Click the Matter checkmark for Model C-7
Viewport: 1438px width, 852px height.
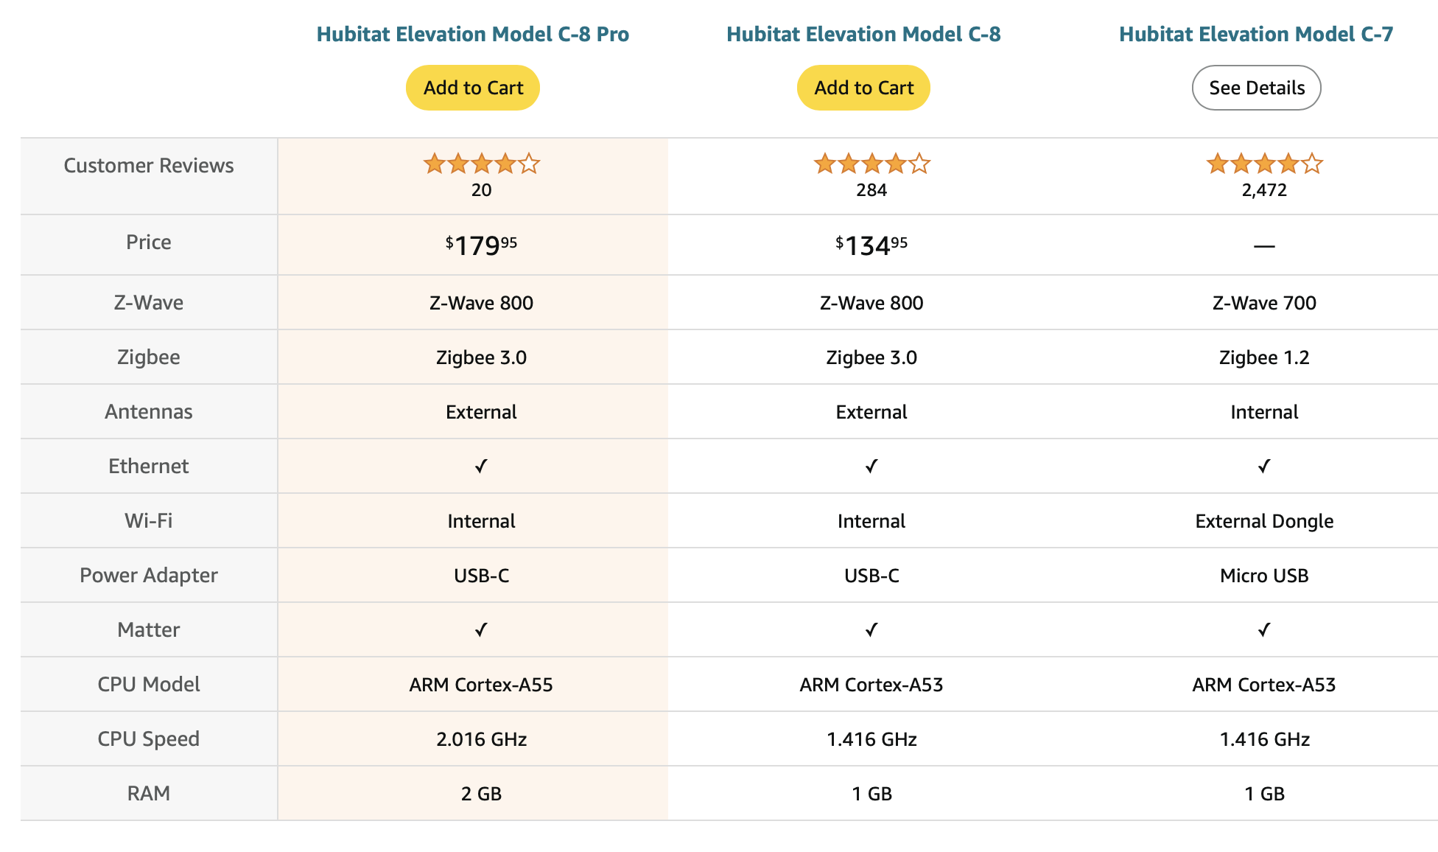pyautogui.click(x=1264, y=630)
